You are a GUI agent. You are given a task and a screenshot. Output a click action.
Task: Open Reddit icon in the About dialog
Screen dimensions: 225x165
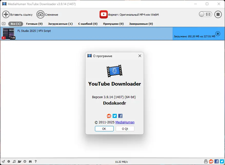(109, 116)
